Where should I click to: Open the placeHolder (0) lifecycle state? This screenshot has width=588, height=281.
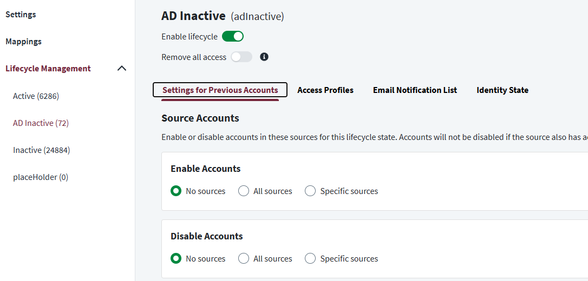(x=41, y=177)
